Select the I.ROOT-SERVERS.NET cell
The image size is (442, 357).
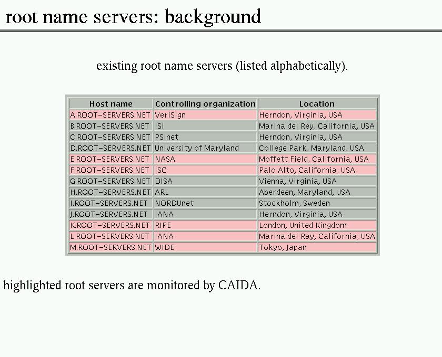[111, 203]
